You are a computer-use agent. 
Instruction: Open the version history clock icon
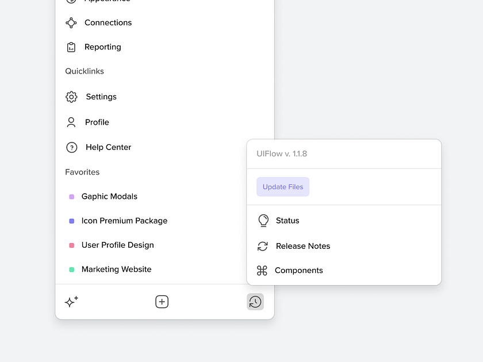pos(255,301)
